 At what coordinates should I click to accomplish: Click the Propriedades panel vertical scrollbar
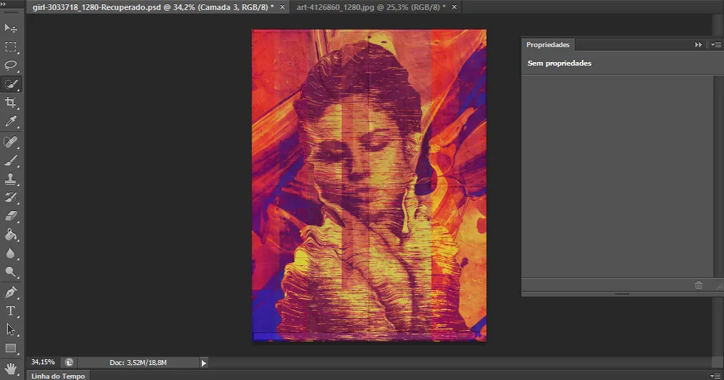[x=718, y=177]
